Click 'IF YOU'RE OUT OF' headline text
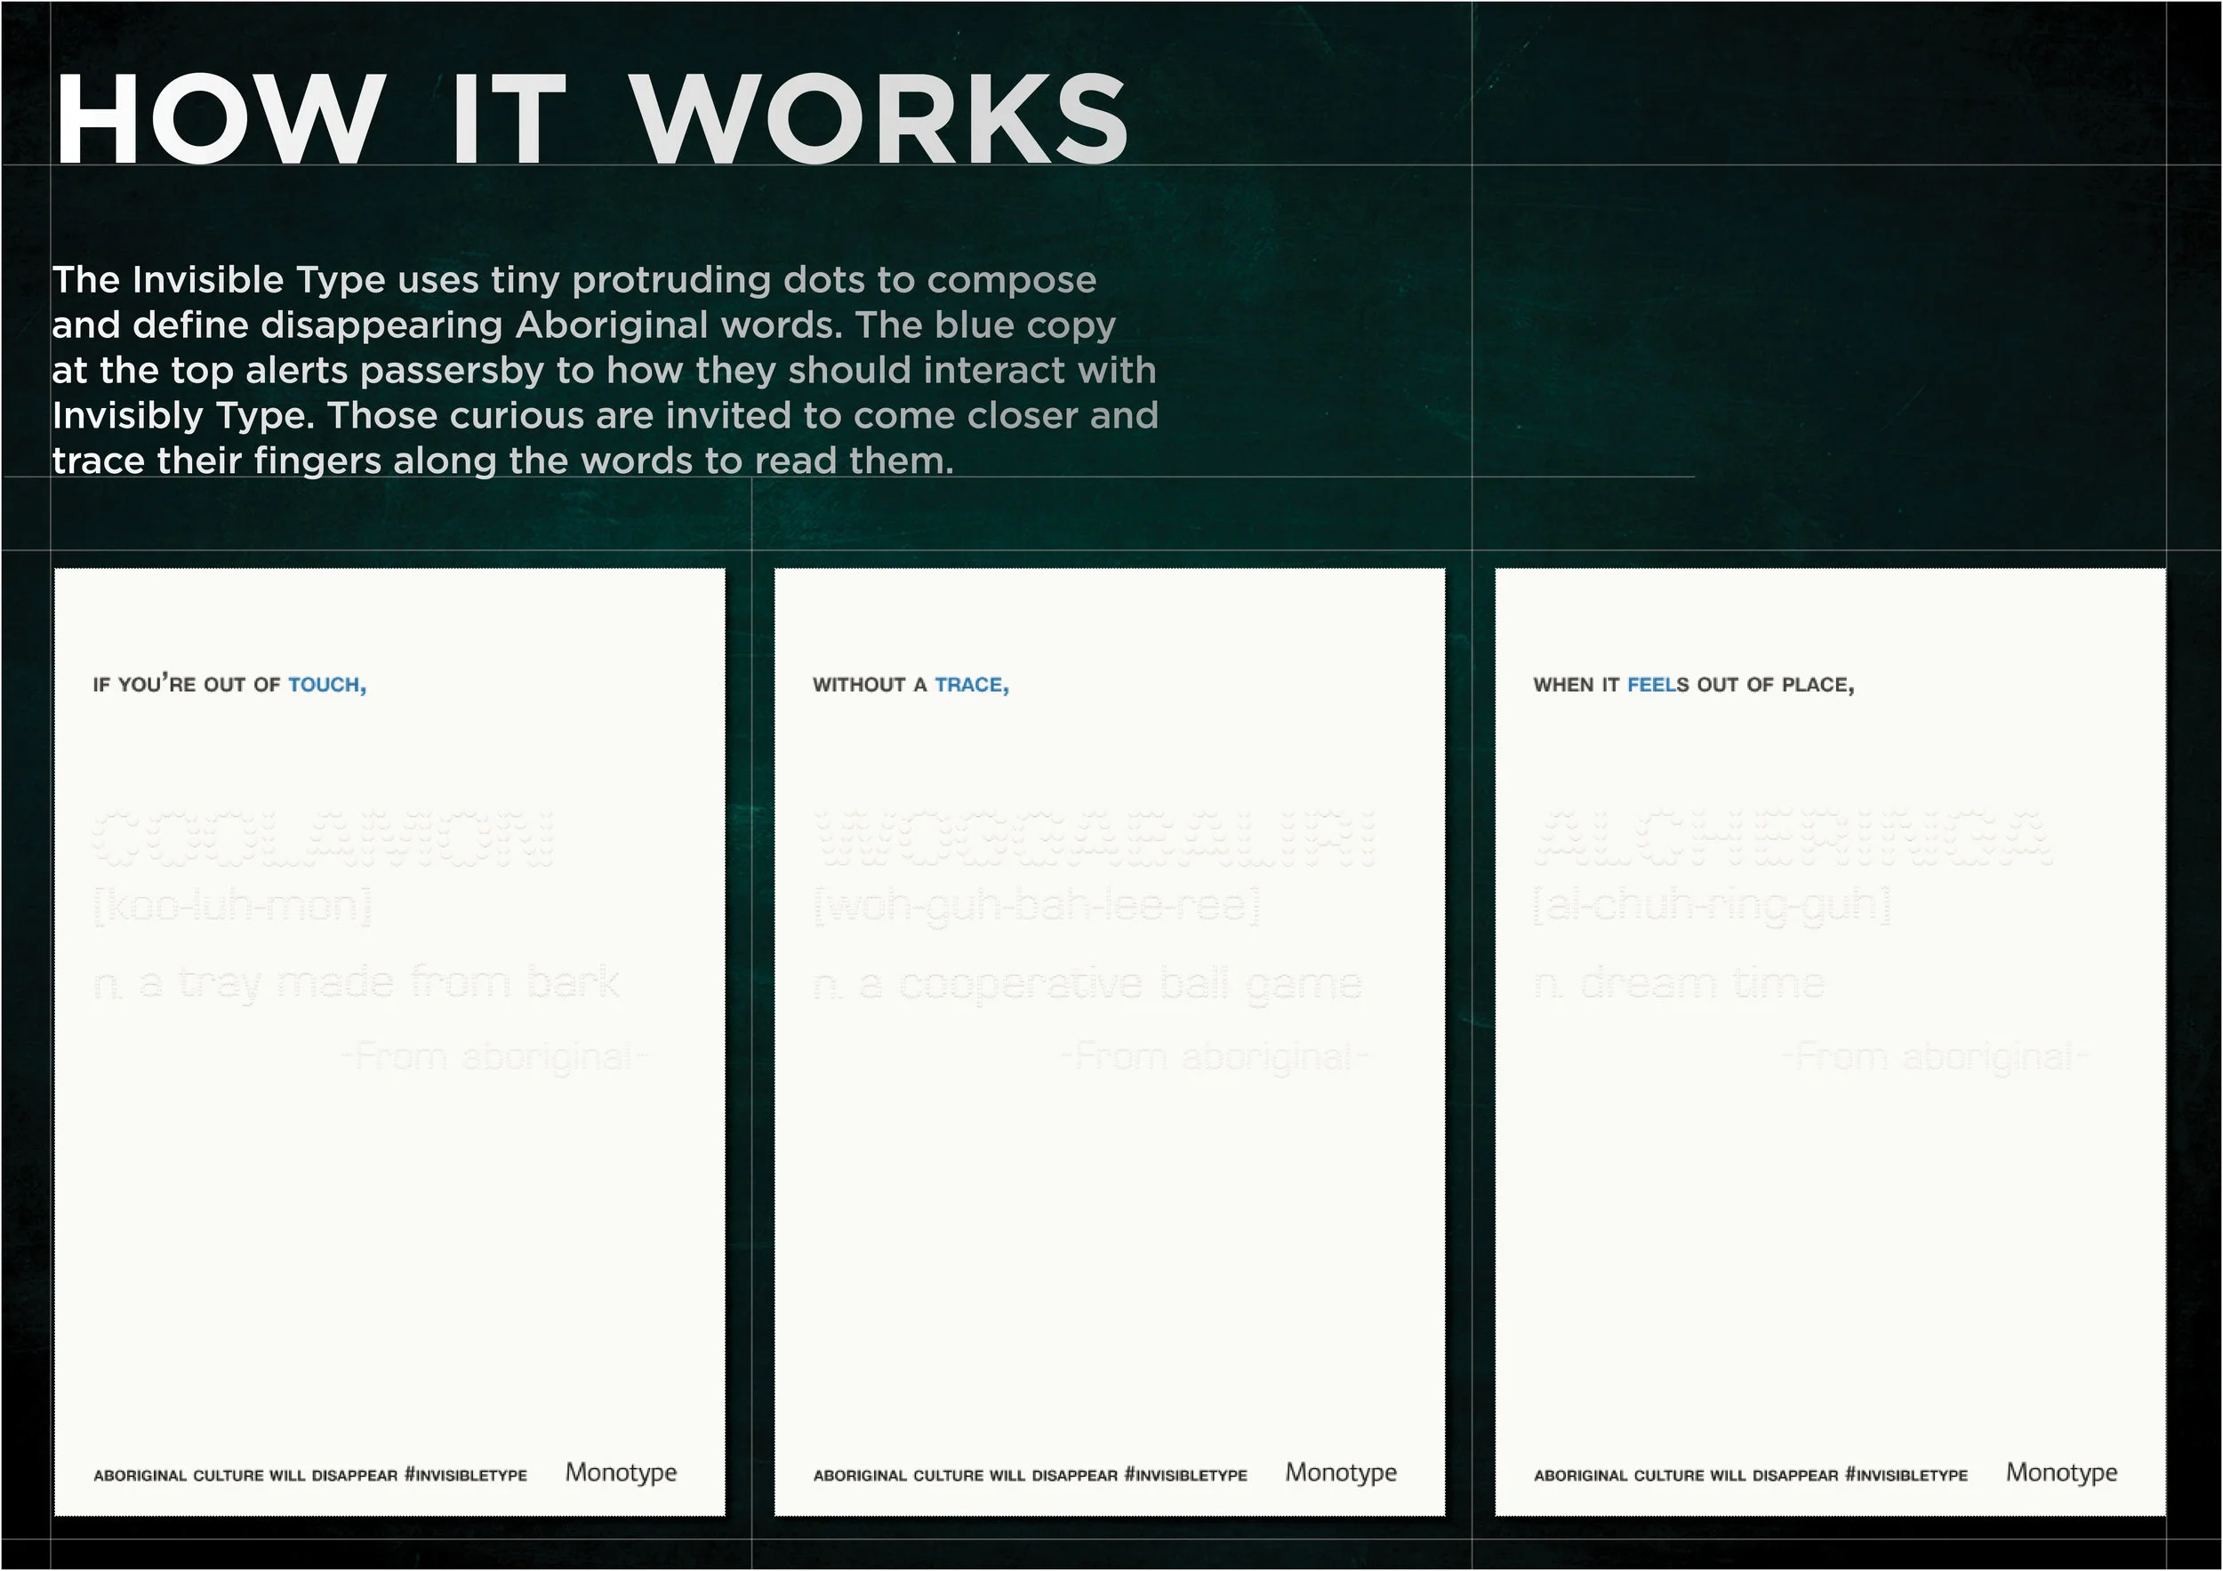 pos(186,685)
